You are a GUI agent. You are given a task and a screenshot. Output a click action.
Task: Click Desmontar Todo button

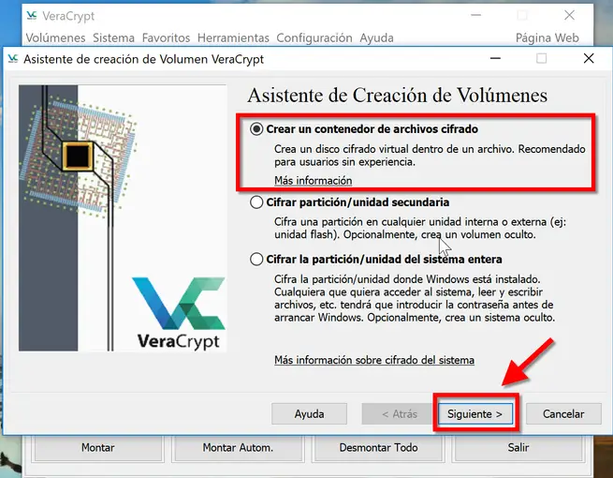tap(378, 448)
